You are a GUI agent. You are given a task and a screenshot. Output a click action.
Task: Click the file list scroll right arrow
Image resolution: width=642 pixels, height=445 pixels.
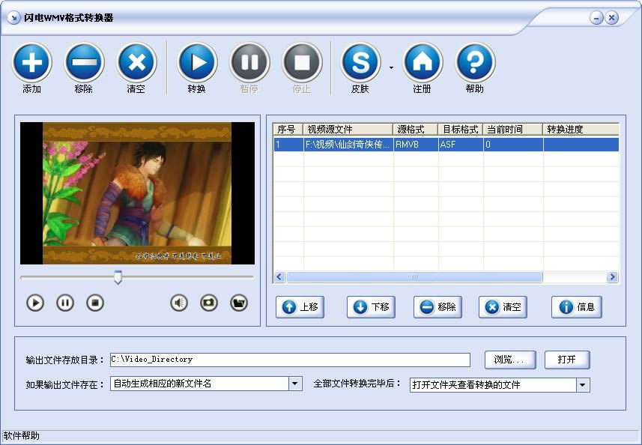click(x=613, y=277)
